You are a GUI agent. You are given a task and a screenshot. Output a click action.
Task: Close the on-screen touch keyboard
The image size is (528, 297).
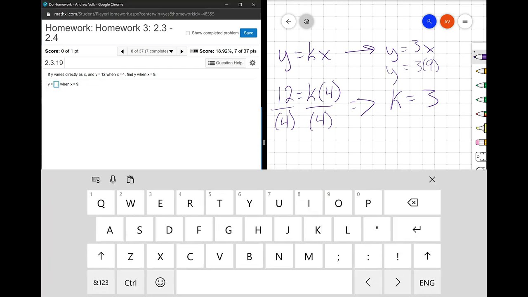pyautogui.click(x=432, y=179)
